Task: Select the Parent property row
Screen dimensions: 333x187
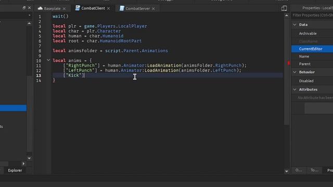Action: coord(312,64)
